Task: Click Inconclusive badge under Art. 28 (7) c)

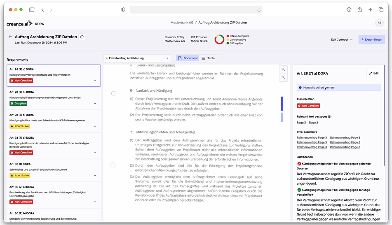Action: click(x=20, y=126)
